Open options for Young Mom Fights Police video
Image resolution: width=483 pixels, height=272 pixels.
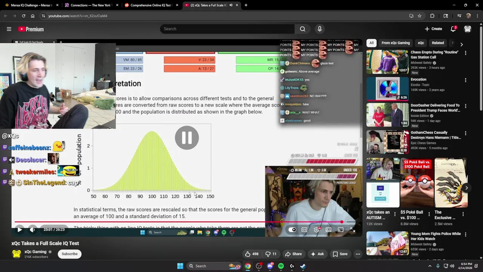pos(465,235)
